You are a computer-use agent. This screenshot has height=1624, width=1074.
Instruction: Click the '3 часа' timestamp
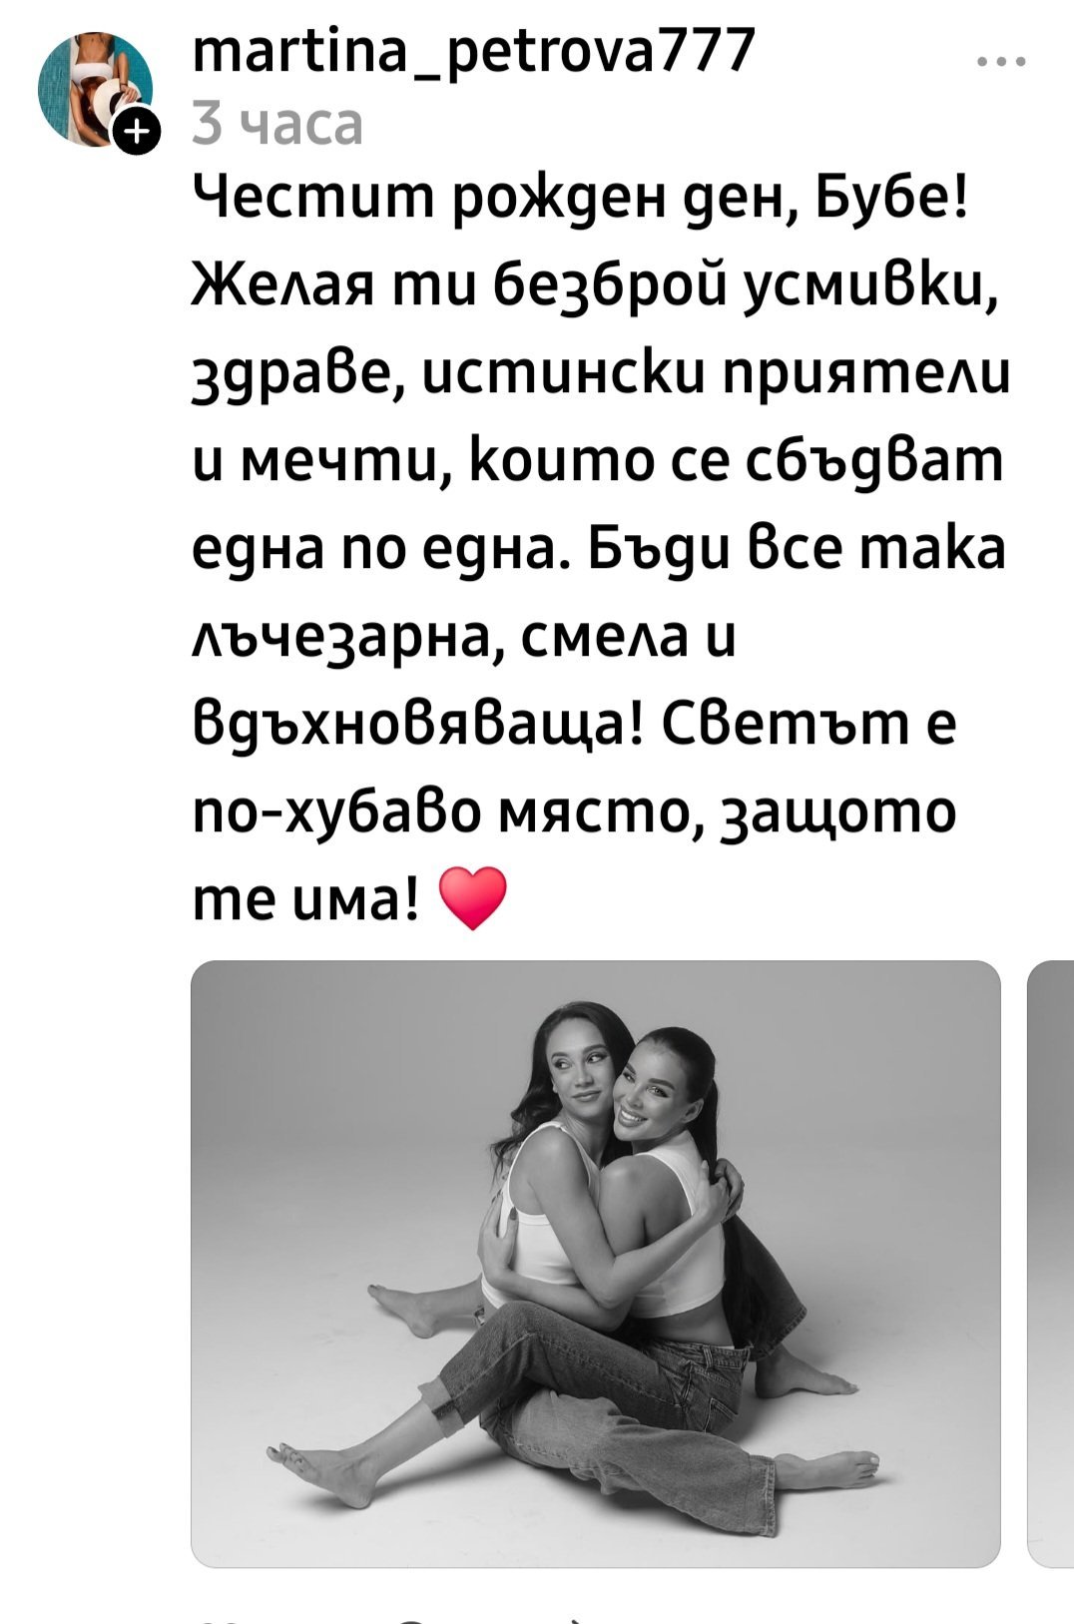pyautogui.click(x=277, y=126)
